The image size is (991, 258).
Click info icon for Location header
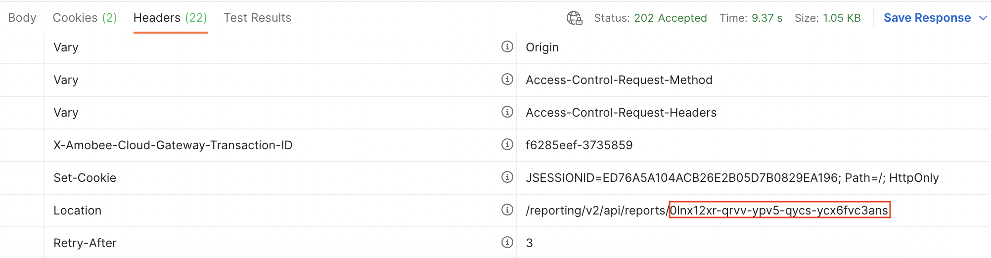(x=507, y=210)
